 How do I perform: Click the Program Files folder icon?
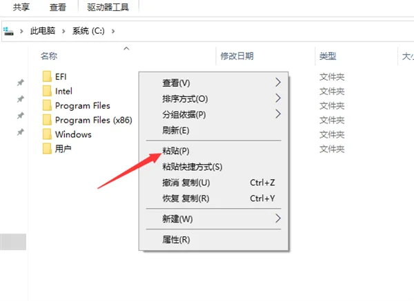(47, 105)
